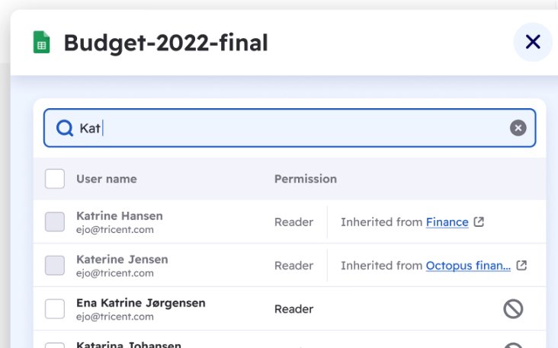558x348 pixels.
Task: Check Katrine Hansen's checkbox
Action: 55,222
